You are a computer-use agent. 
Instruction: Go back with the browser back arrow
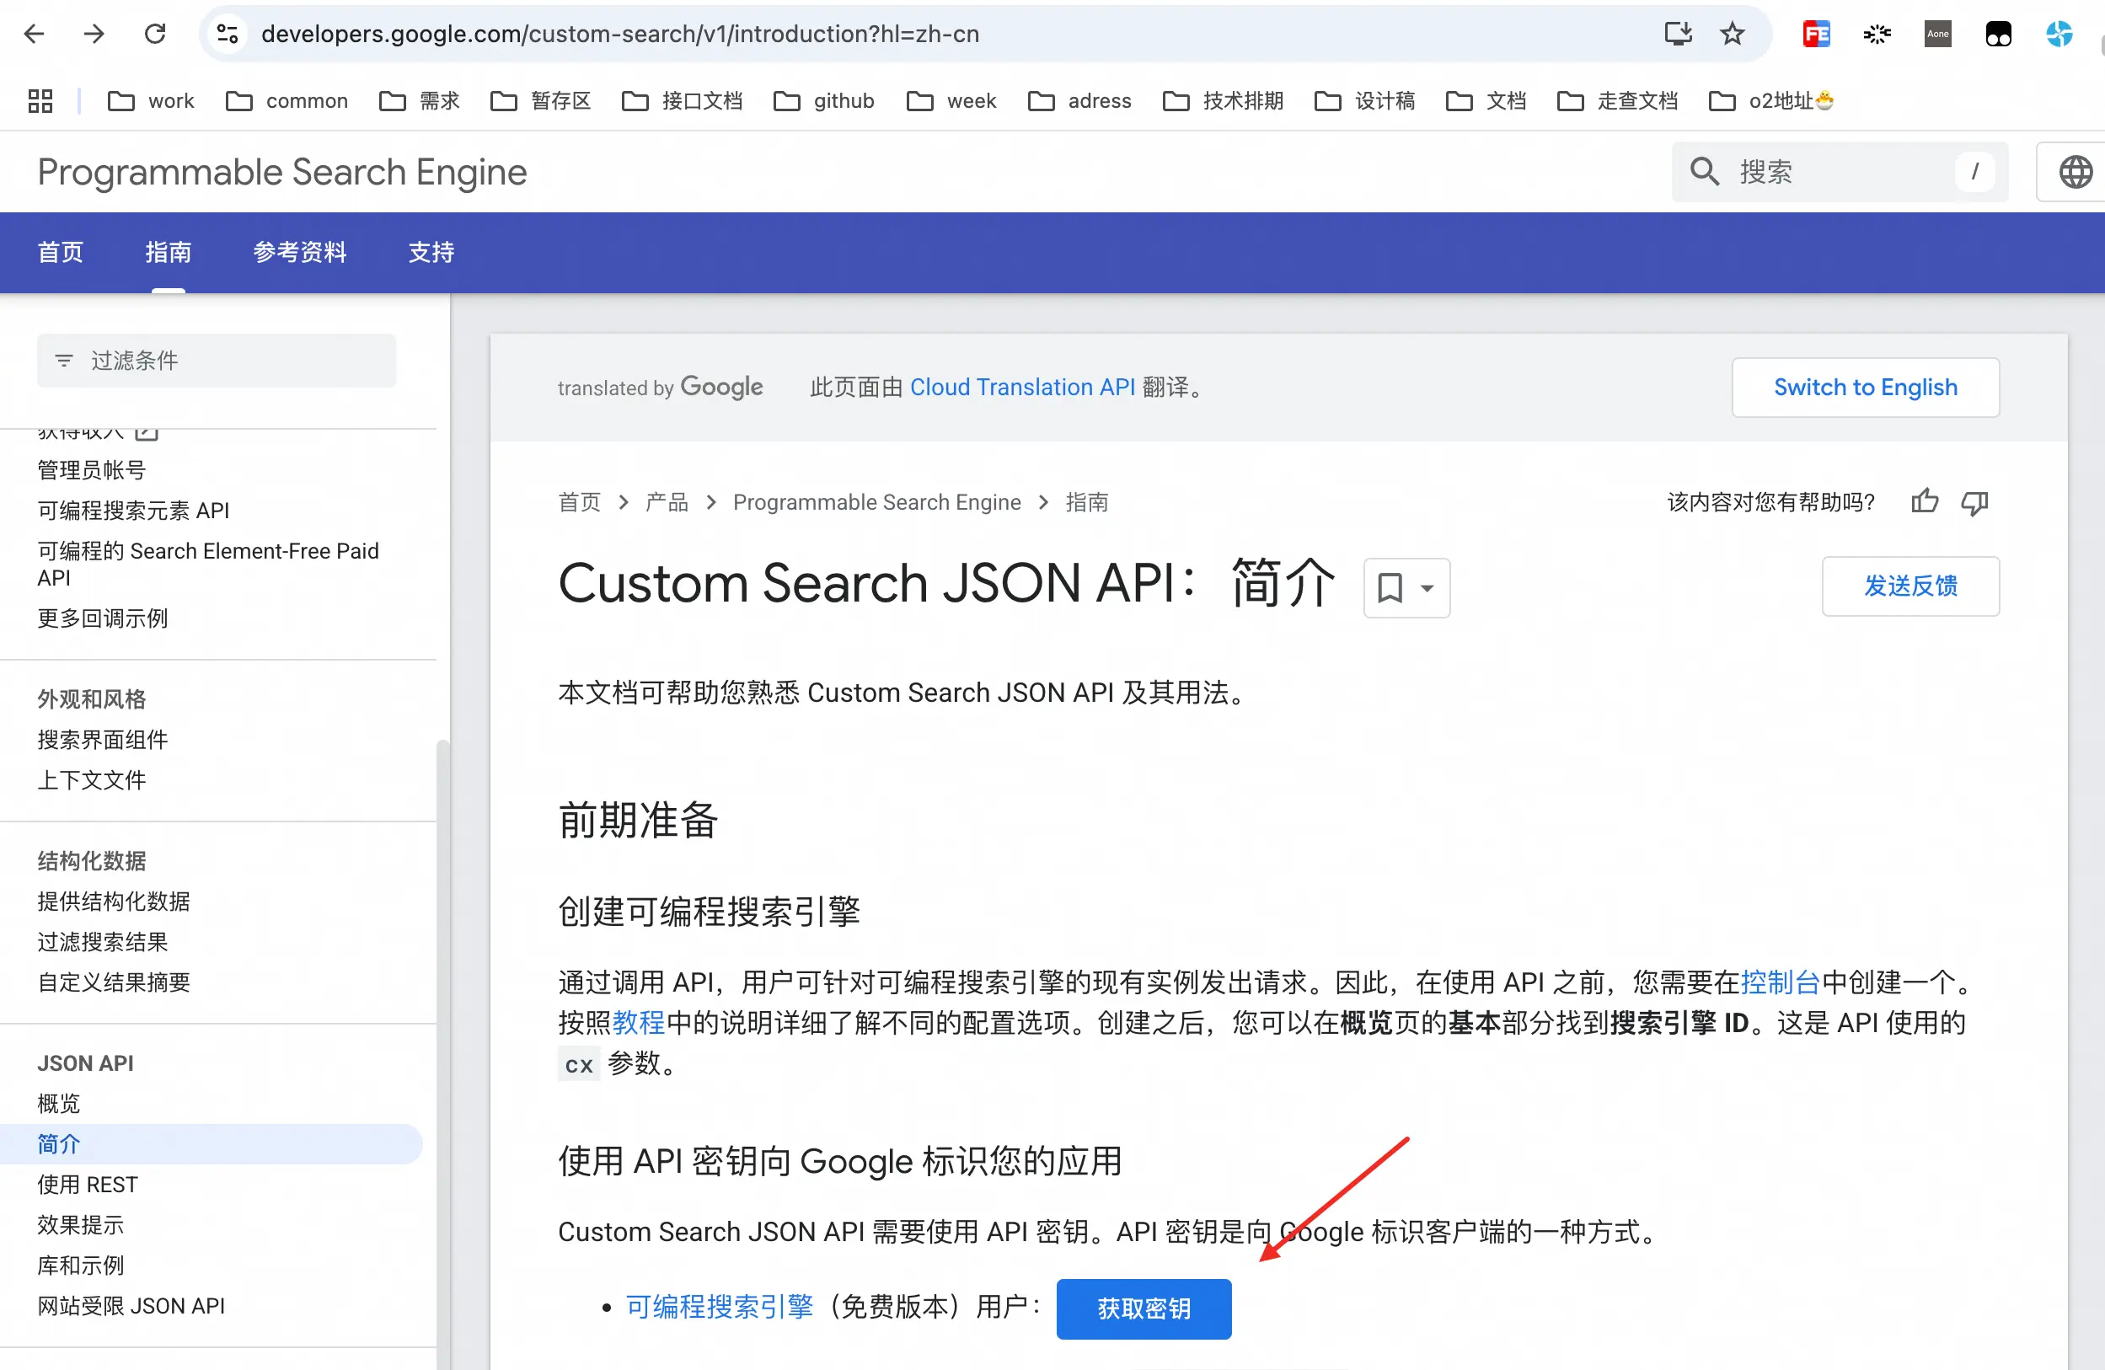tap(34, 34)
